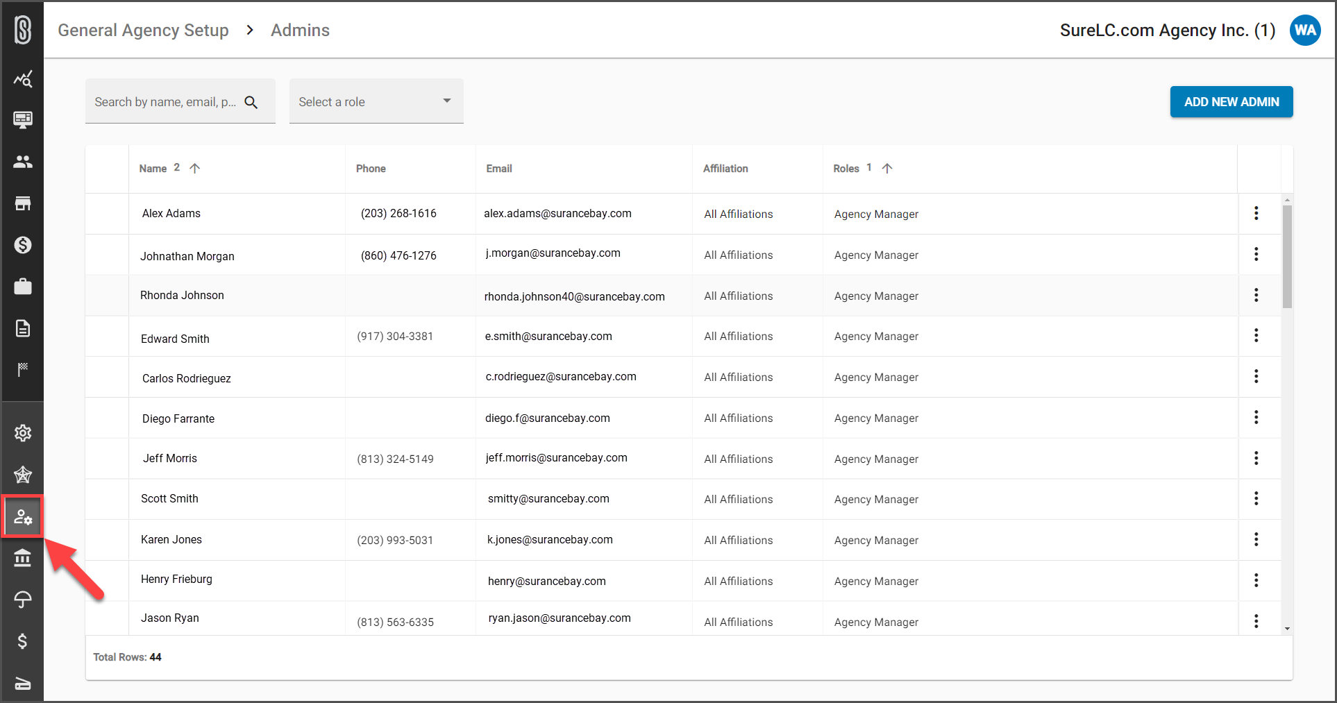Image resolution: width=1337 pixels, height=703 pixels.
Task: Select the bank institution icon
Action: coord(23,558)
